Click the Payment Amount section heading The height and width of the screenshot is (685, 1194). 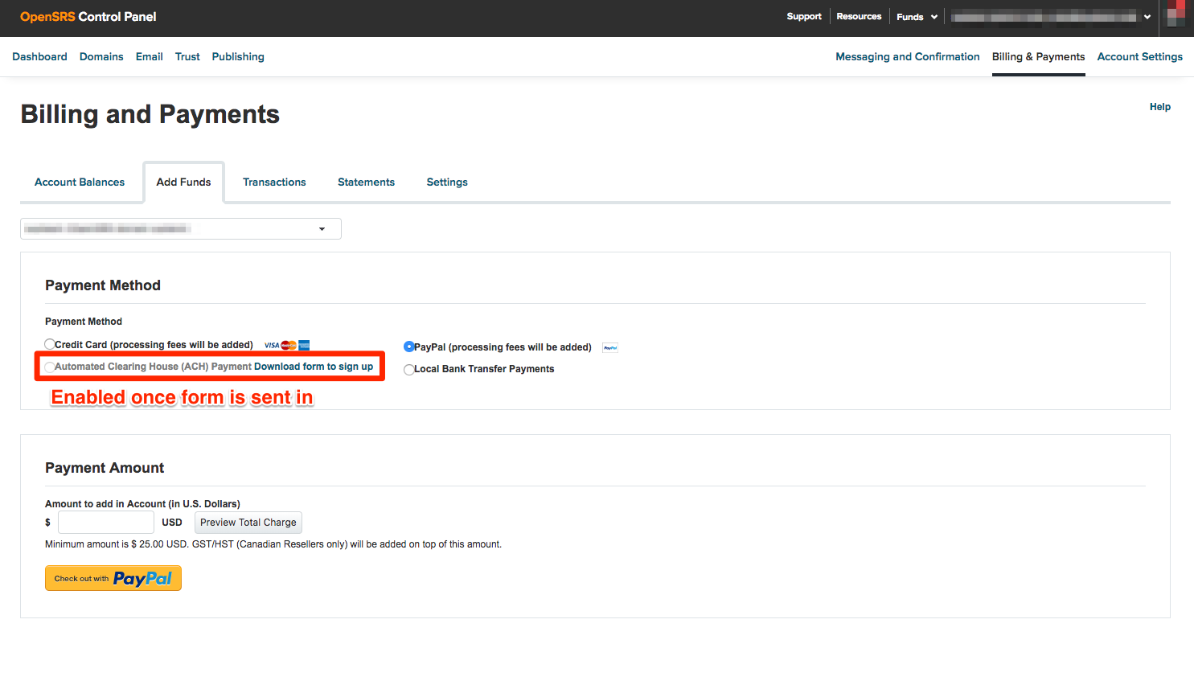point(105,468)
